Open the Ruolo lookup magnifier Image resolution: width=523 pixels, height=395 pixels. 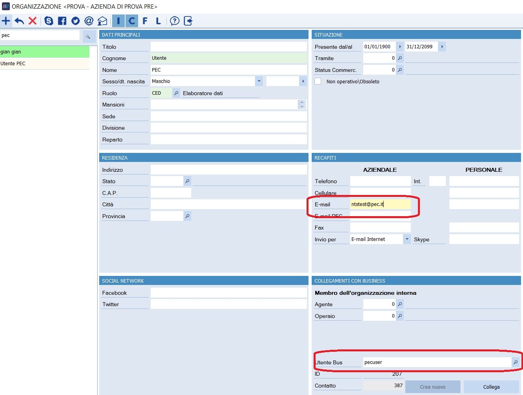point(176,93)
